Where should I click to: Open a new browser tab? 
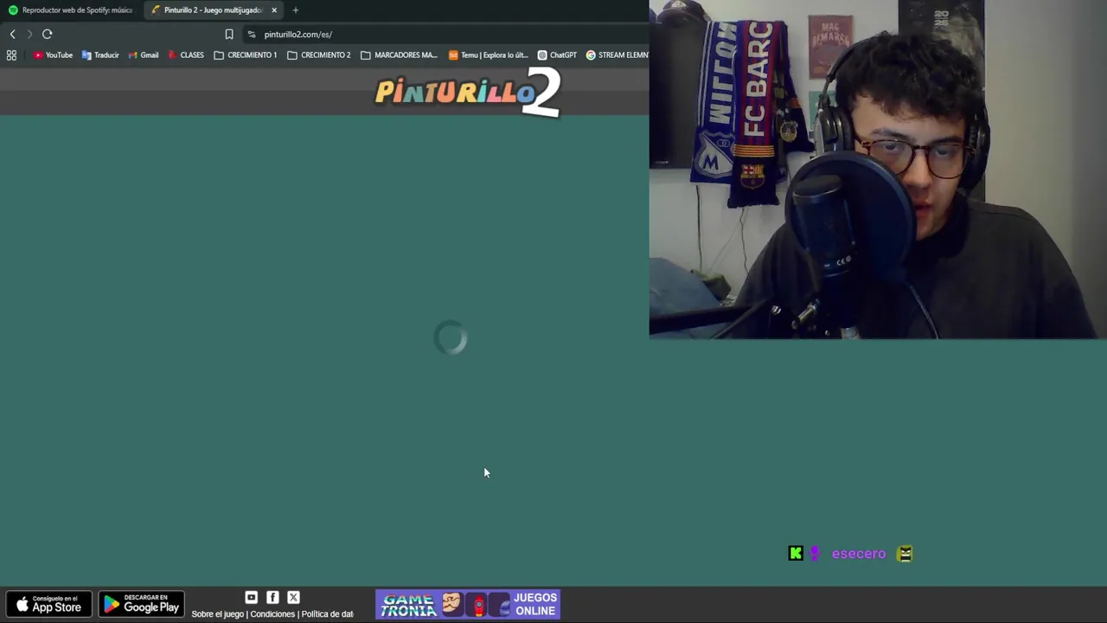pyautogui.click(x=296, y=10)
